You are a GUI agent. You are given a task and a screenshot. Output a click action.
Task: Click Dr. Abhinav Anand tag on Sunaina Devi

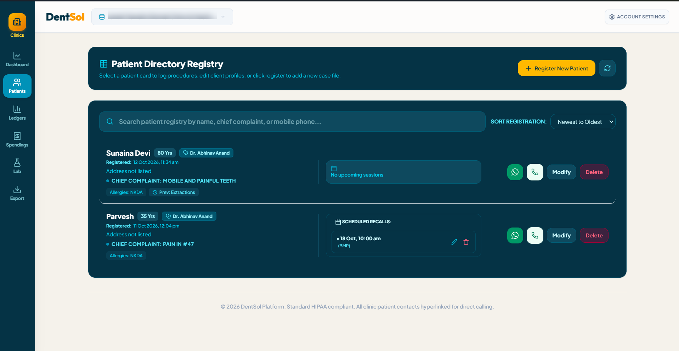tap(206, 153)
